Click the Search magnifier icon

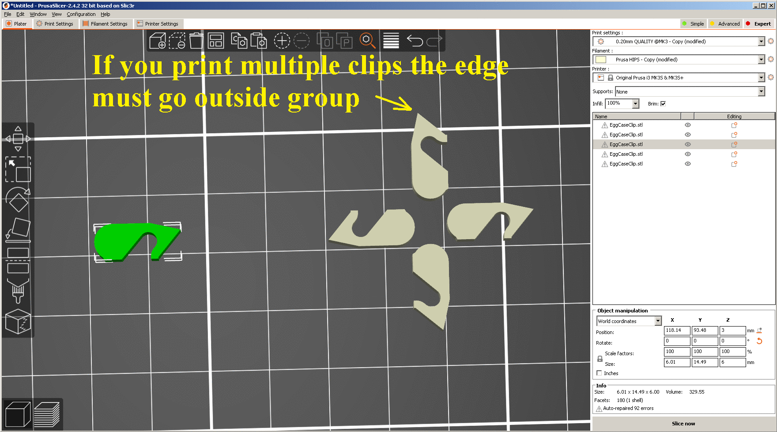point(367,41)
